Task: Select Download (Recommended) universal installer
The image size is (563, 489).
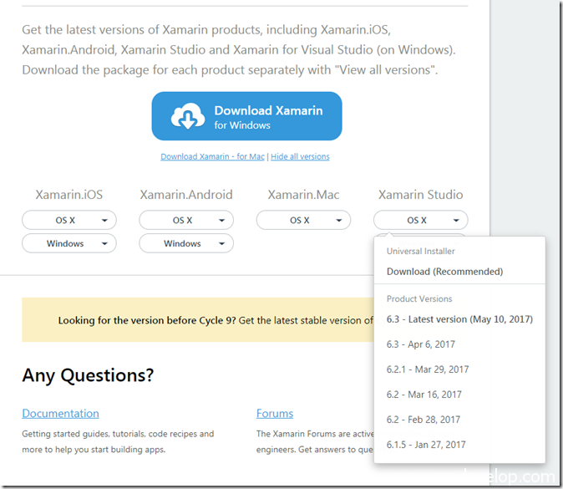Action: (444, 272)
